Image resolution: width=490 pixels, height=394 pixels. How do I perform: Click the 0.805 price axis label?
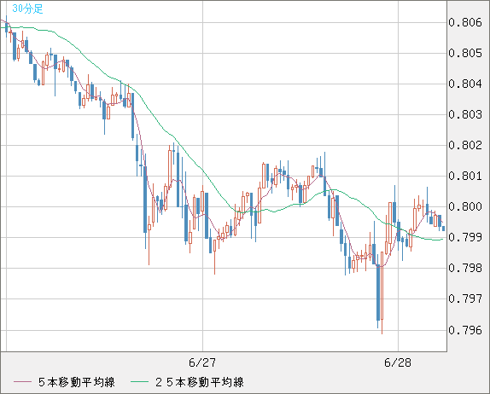pos(465,53)
